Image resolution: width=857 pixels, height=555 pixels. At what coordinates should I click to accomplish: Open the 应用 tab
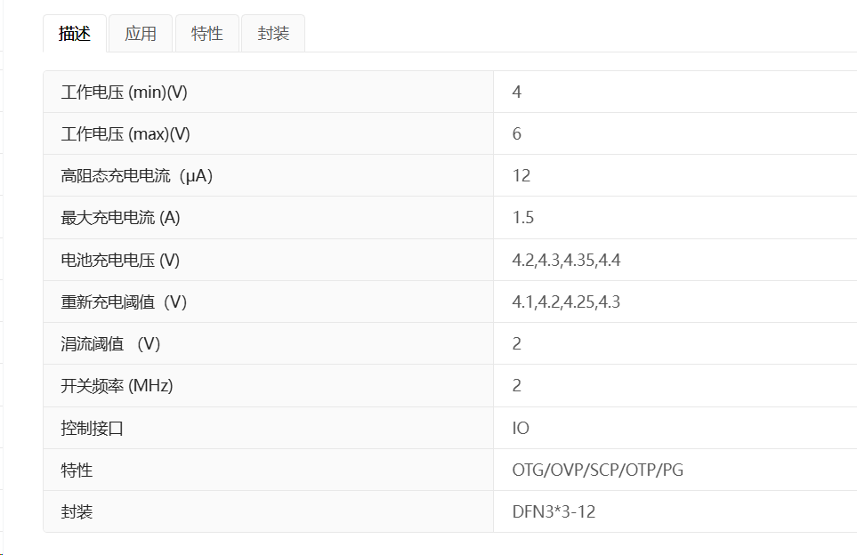tap(141, 33)
